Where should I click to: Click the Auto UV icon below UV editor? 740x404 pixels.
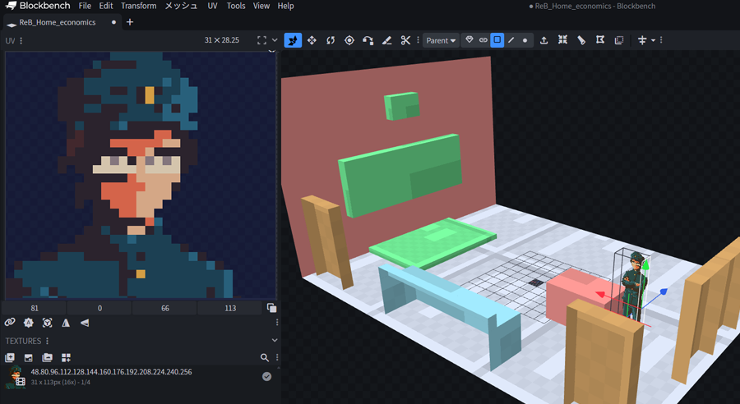point(29,323)
